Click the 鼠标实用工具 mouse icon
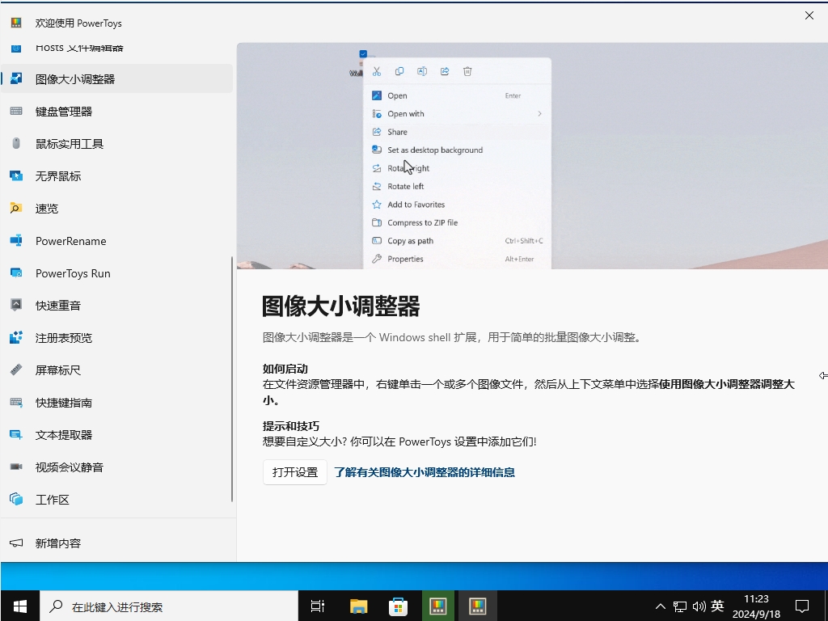Viewport: 828px width, 621px height. 16,143
